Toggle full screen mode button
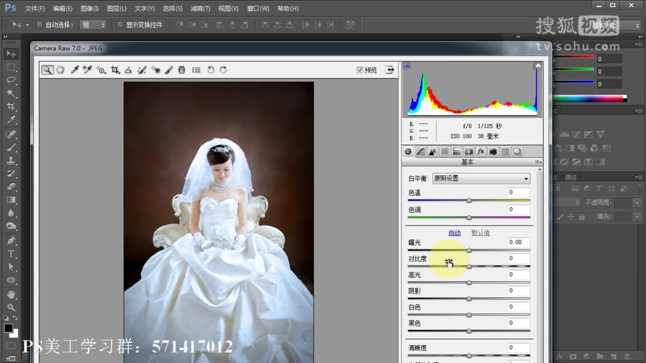The image size is (646, 363). point(390,70)
